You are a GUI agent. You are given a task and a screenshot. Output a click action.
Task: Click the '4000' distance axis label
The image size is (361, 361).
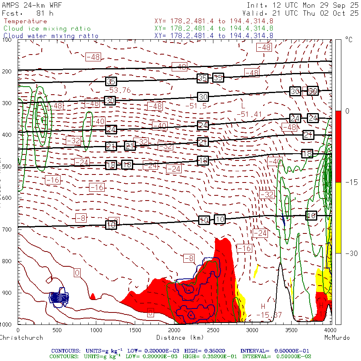(x=330, y=330)
